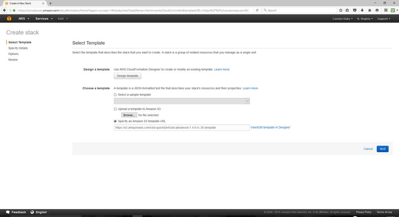Screen dimensions: 399x217
Task: Open the bookmarks list icon
Action: pos(347,10)
